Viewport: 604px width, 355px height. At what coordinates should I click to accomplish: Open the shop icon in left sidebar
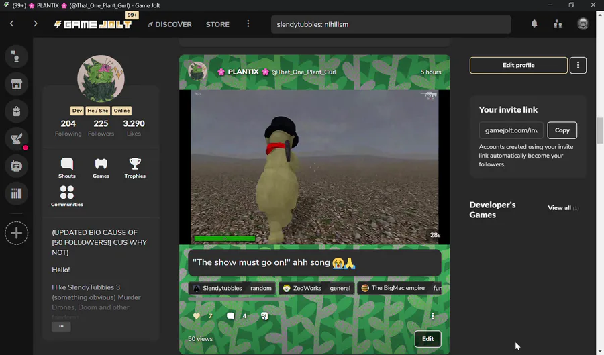coord(16,84)
